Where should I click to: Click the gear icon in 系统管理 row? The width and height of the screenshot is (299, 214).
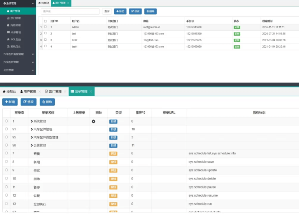(93, 121)
